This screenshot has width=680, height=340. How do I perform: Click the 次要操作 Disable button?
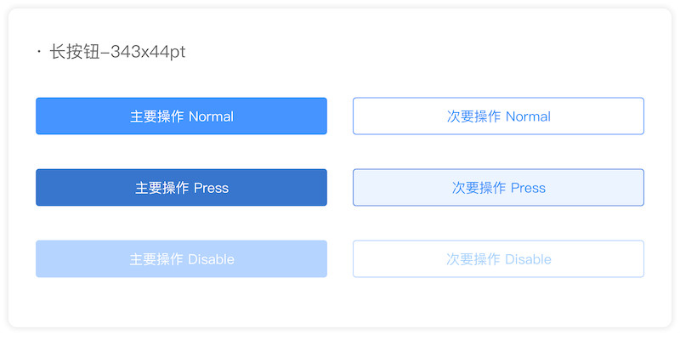pyautogui.click(x=498, y=259)
